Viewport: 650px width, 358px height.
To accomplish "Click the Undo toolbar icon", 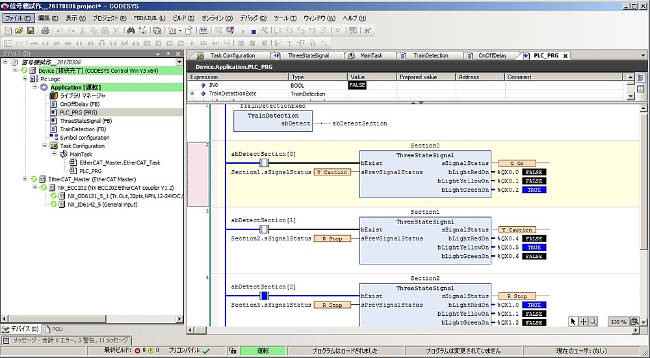I will (60, 31).
